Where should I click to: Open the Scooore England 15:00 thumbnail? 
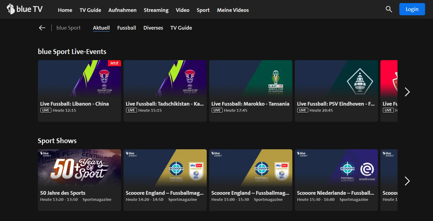pos(251,168)
